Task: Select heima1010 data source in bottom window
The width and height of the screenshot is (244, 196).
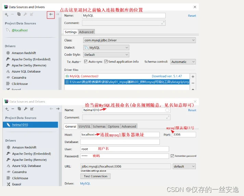Action: coord(30,125)
